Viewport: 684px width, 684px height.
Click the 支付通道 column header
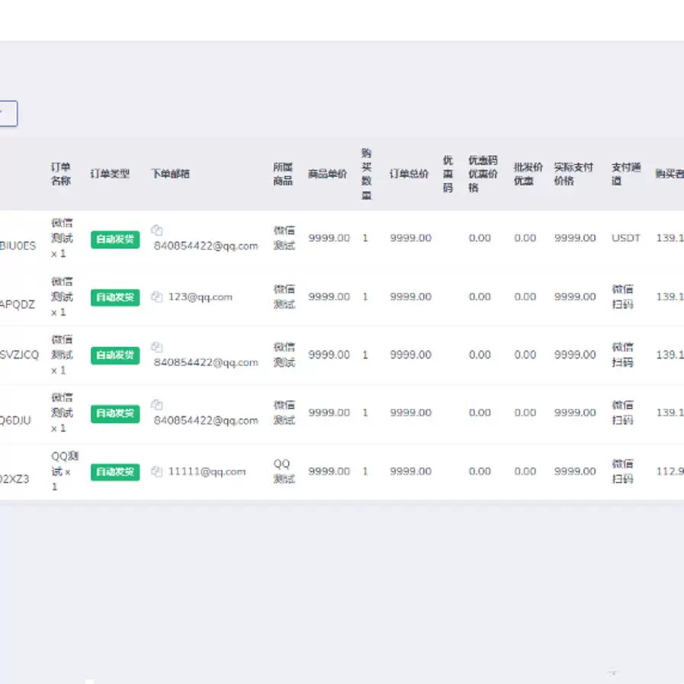coord(625,174)
